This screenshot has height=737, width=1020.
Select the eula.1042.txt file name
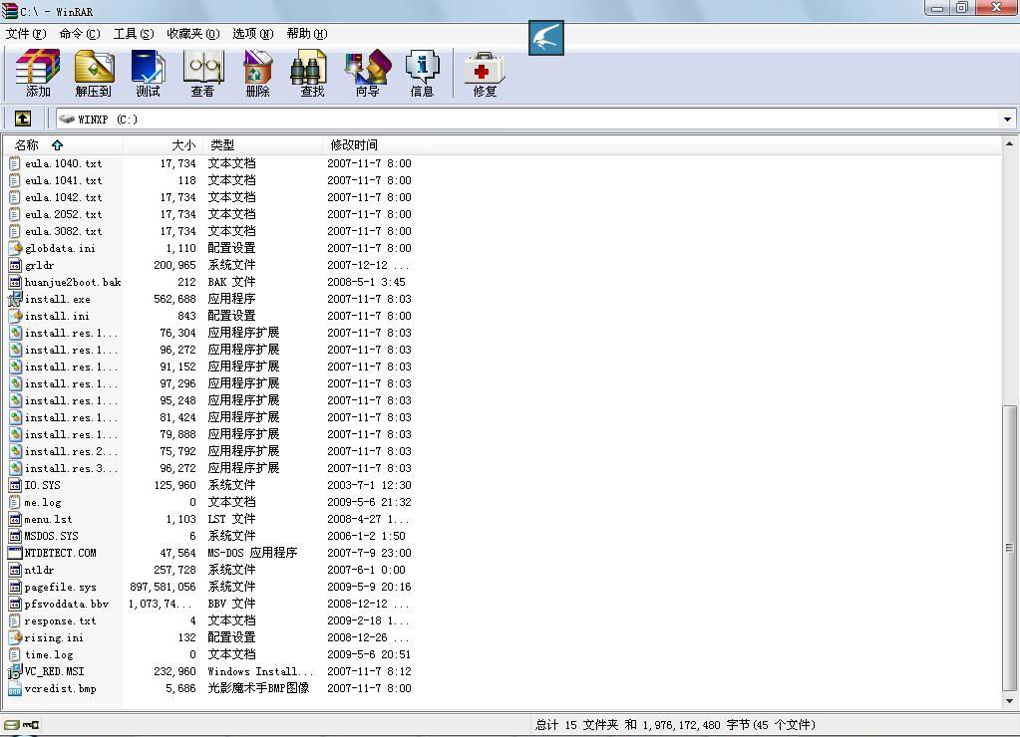click(63, 197)
